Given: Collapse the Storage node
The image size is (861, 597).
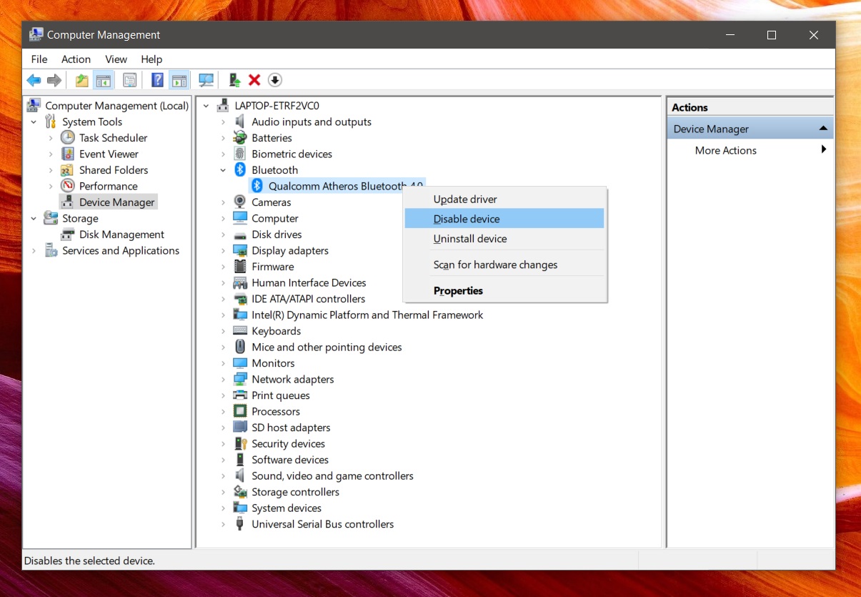Looking at the screenshot, I should 34,219.
